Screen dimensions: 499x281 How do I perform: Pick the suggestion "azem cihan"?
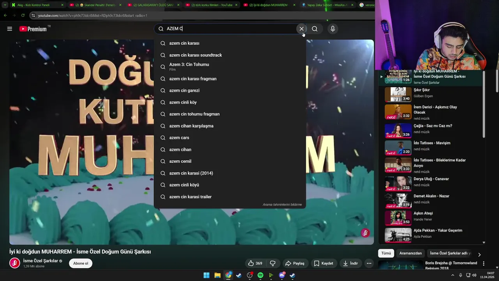[230, 149]
